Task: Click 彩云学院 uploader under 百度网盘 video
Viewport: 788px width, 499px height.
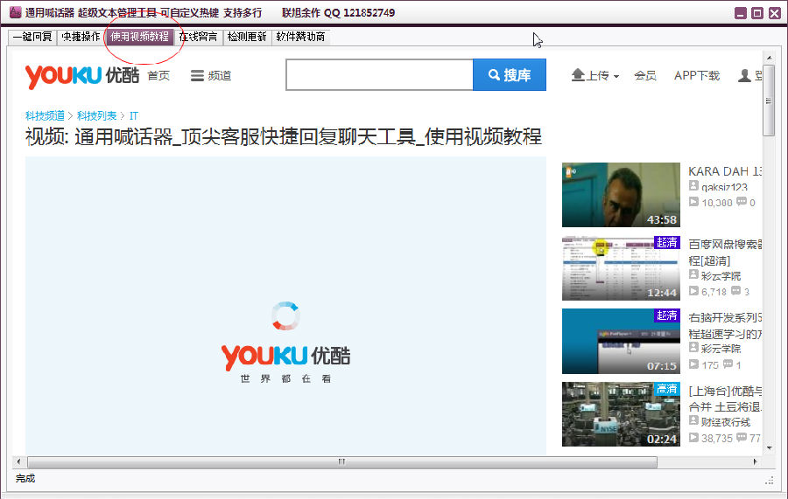Action: click(x=721, y=276)
